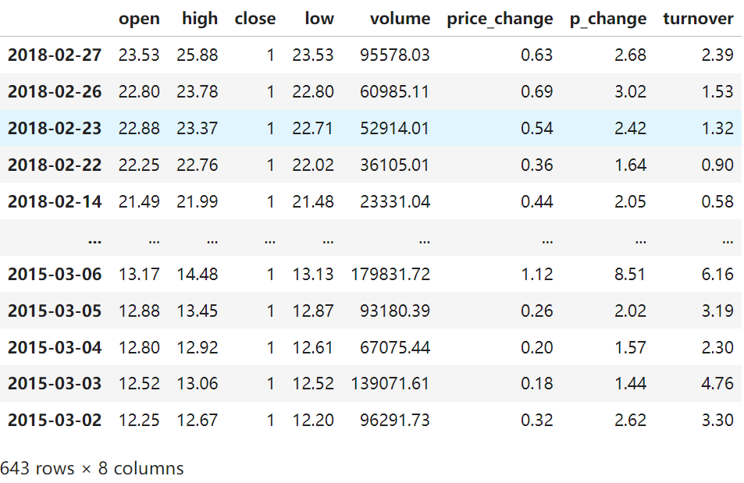744x483 pixels.
Task: Select the close column header
Action: (x=255, y=19)
